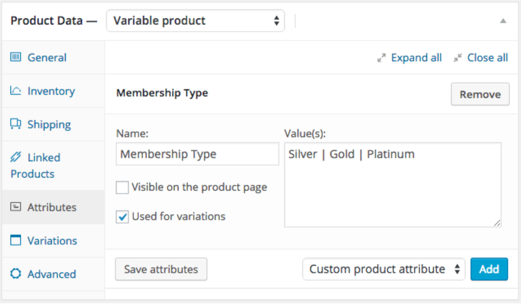Open the Inventory tab

tap(51, 91)
